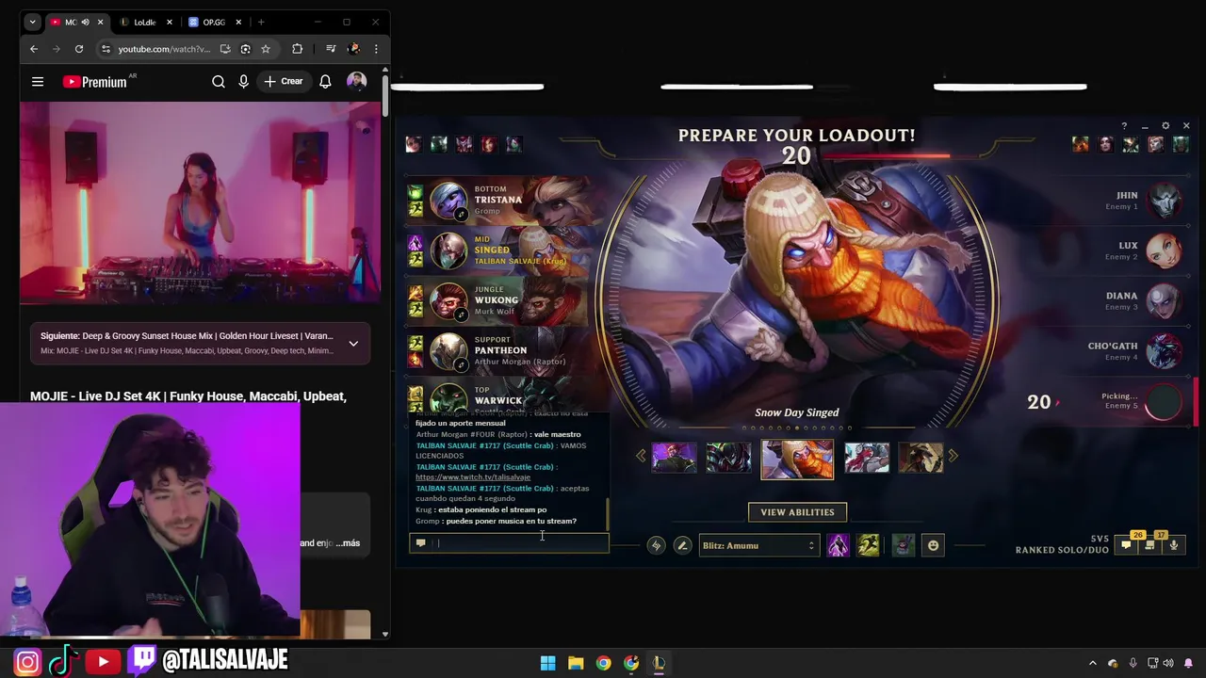This screenshot has height=678, width=1206.
Task: Click the Warwick top teammate portrait
Action: point(448,399)
